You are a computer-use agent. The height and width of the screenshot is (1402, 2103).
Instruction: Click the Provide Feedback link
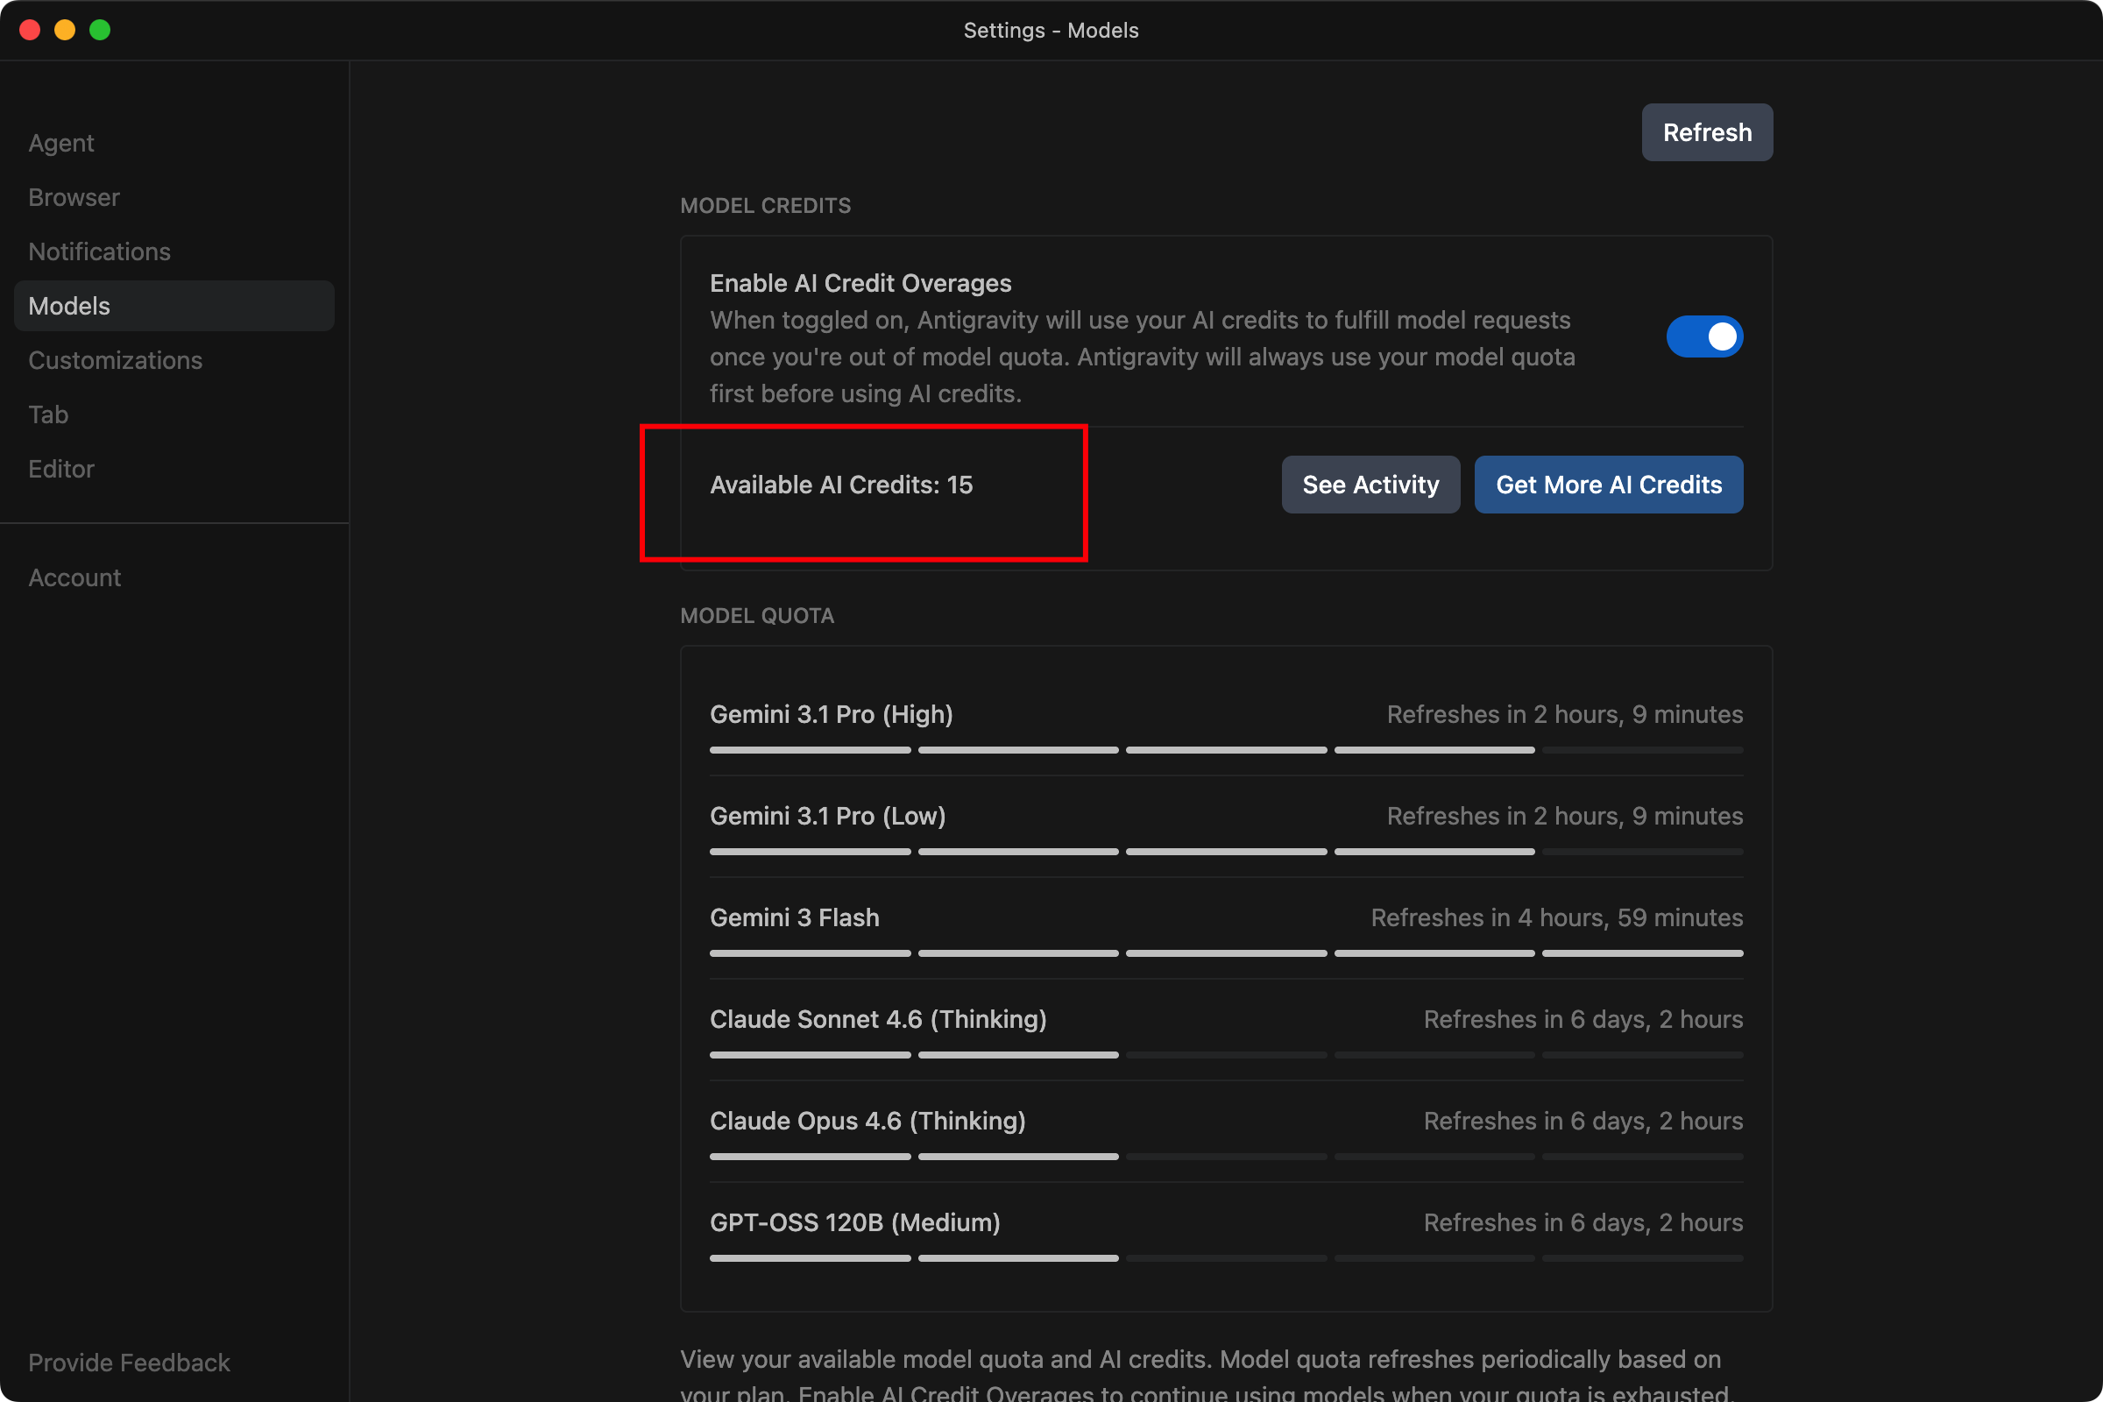point(129,1363)
